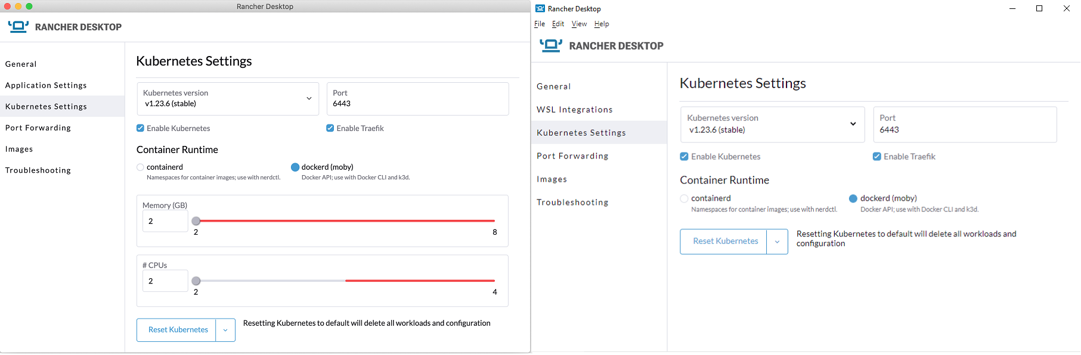Screen dimensions: 1081x355
Task: Open the Edit menu
Action: click(558, 24)
